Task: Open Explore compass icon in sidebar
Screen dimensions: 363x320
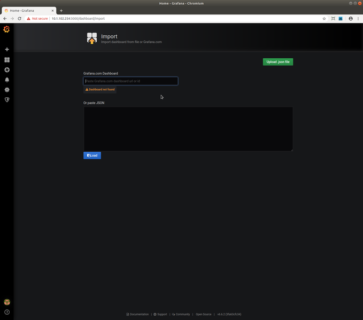Action: point(7,70)
